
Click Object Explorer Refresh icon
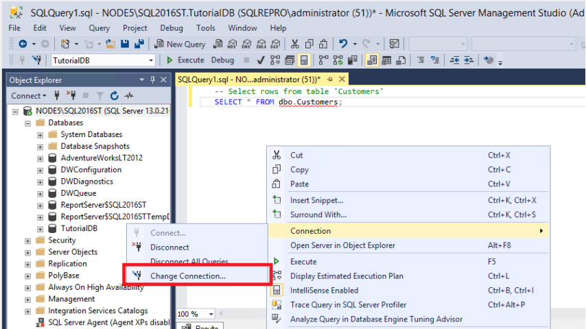coord(115,95)
